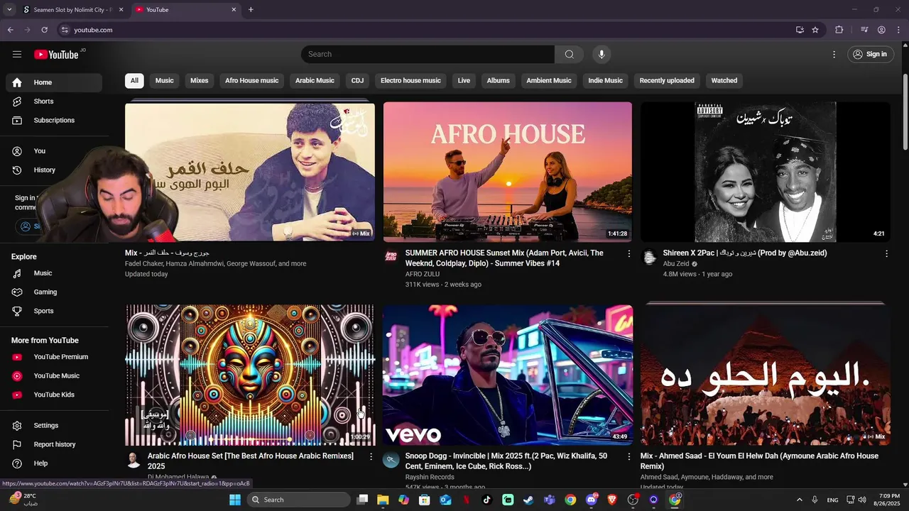The width and height of the screenshot is (909, 511).
Task: Open YouTube settings three-dot menu near Sign in
Action: tap(834, 54)
